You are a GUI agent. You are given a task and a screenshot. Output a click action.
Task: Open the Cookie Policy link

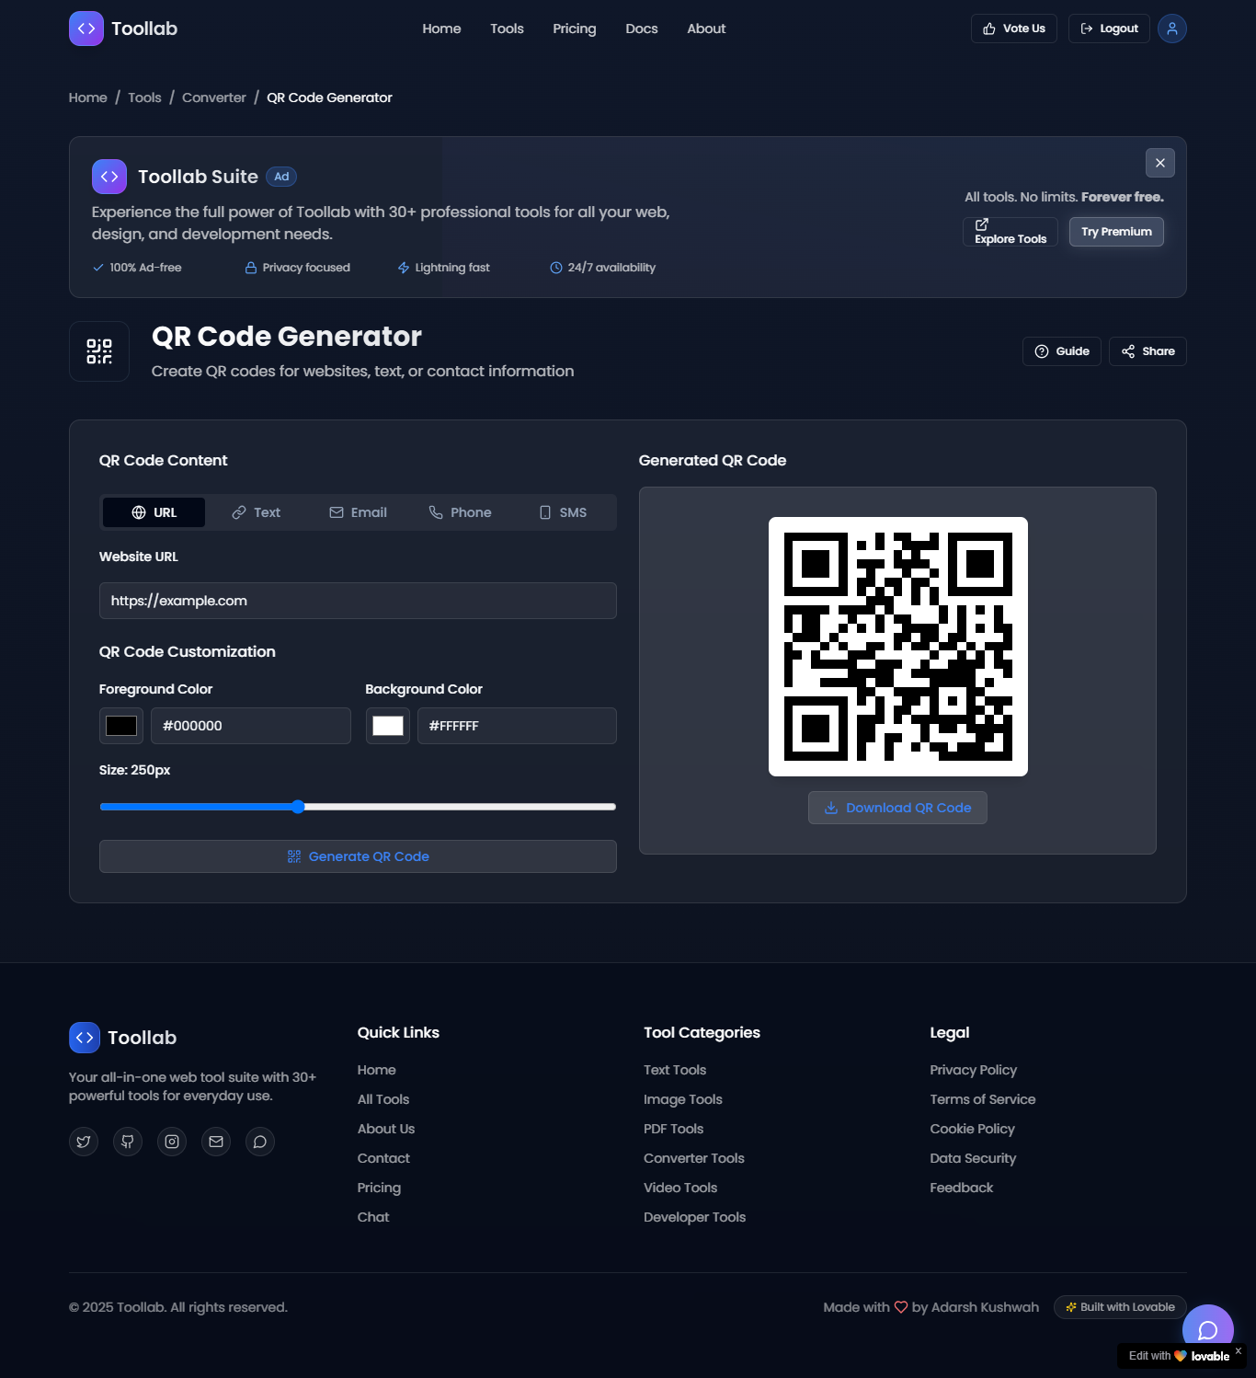972,1129
